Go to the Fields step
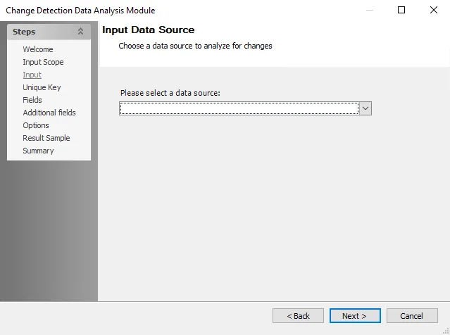 [x=32, y=100]
